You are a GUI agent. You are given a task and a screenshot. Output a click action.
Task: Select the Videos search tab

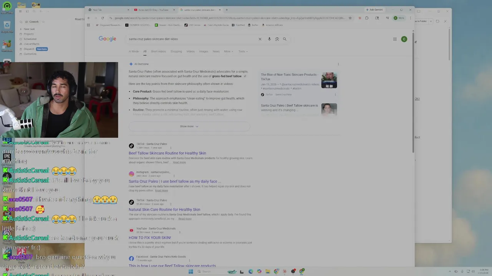point(191,51)
